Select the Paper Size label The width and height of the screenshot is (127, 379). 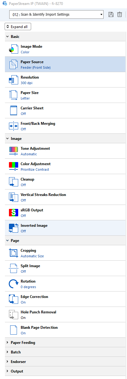[x=30, y=93]
